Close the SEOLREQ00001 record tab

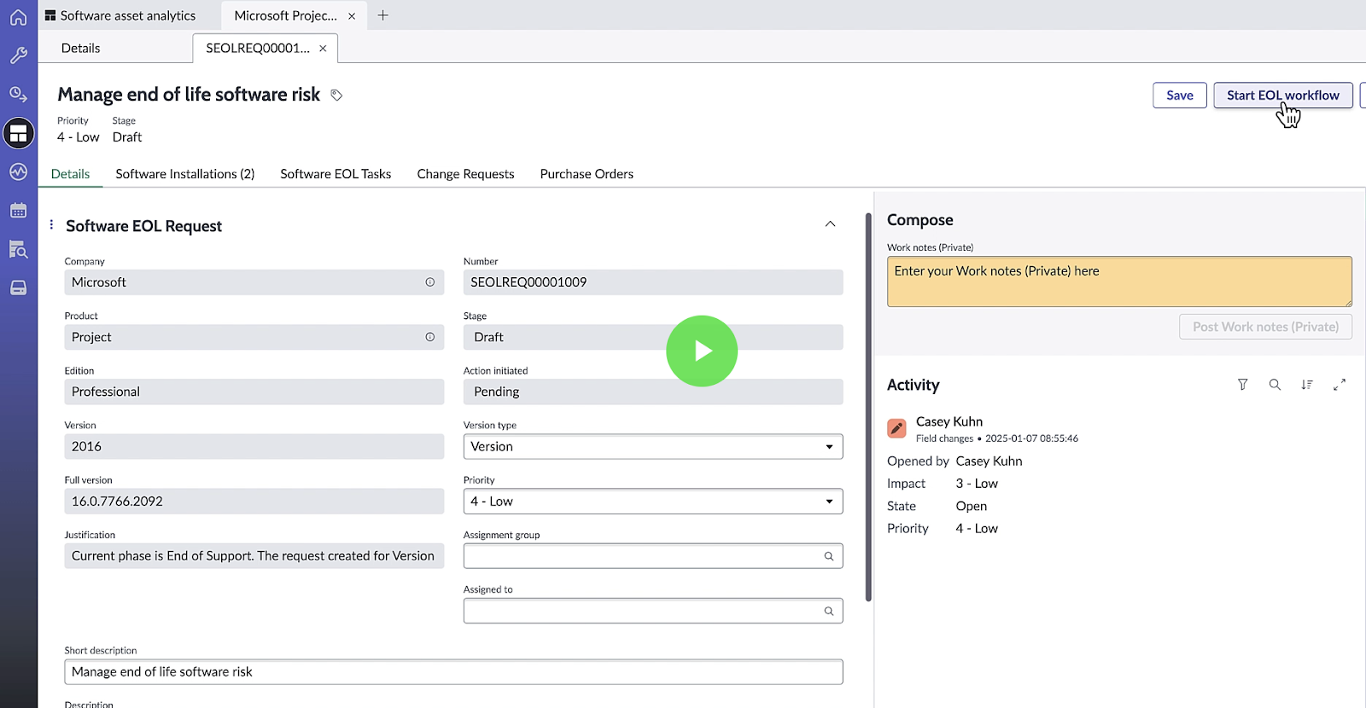(323, 49)
